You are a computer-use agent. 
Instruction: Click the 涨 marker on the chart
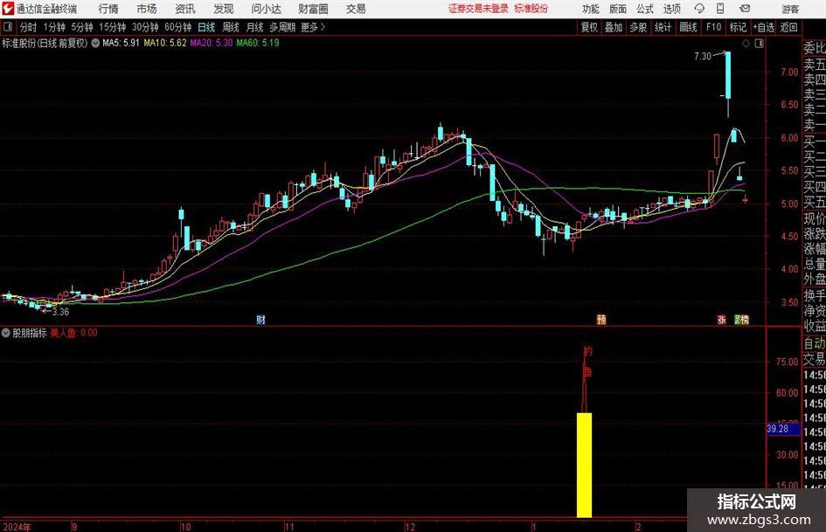point(721,319)
